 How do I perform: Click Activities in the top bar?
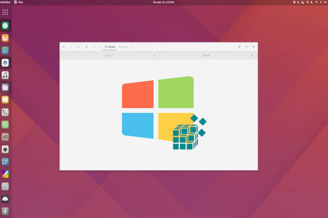pos(5,2)
